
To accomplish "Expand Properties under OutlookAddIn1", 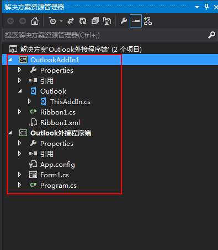I will click(19, 70).
